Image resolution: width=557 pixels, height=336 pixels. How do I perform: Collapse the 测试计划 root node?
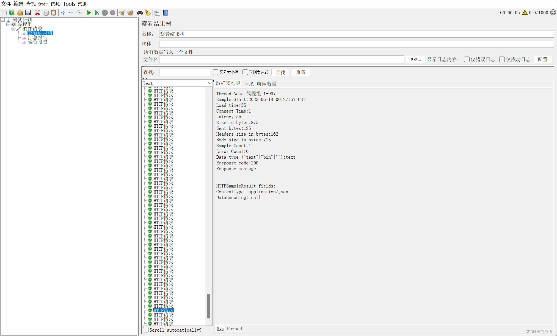(x=3, y=20)
